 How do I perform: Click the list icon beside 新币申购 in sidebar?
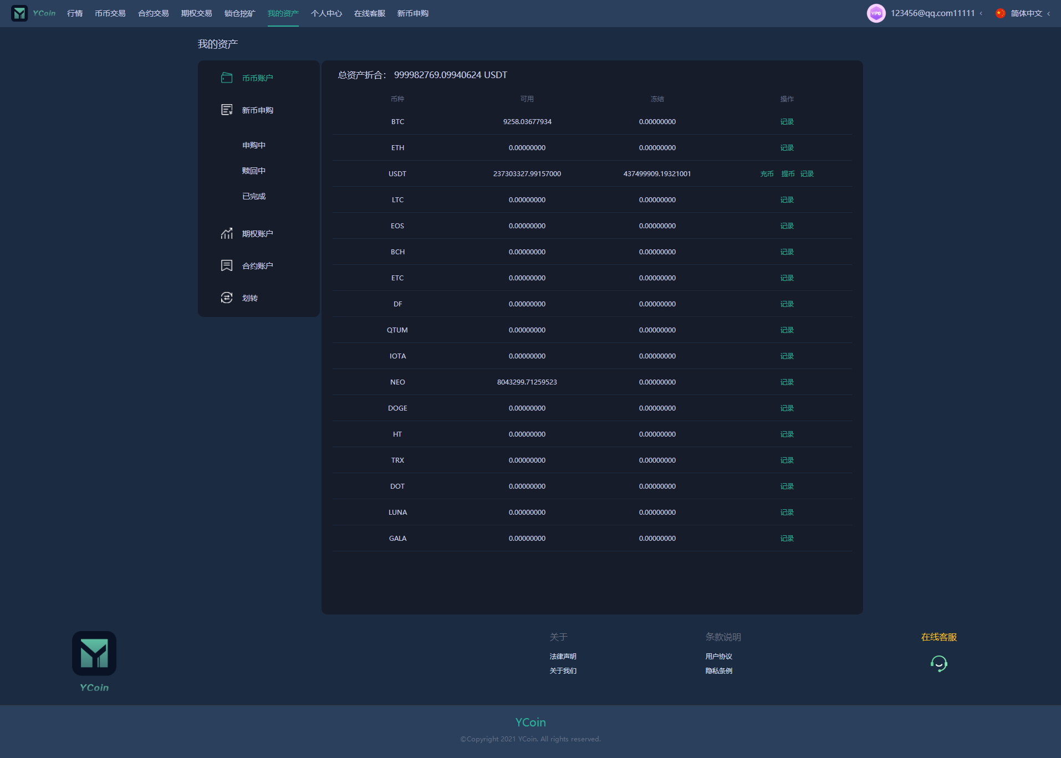point(227,110)
